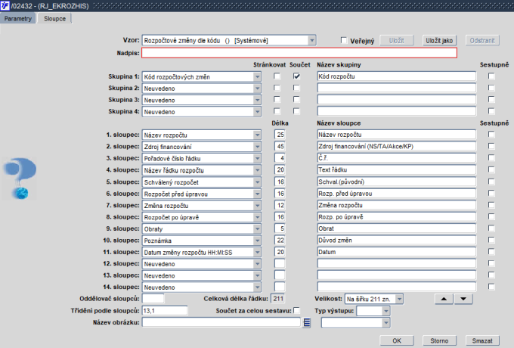Expand 14. sloupec Neuvedeno dropdown

(257, 287)
